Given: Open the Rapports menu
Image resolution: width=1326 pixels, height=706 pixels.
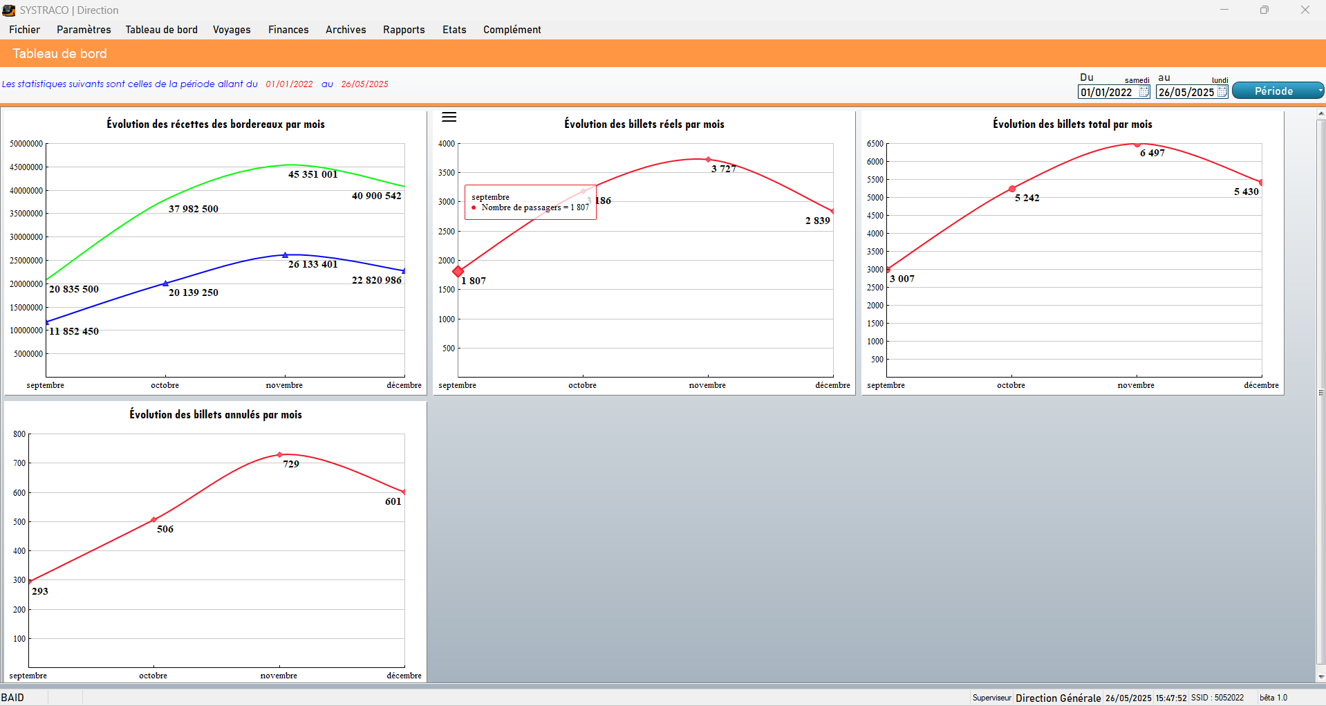Looking at the screenshot, I should point(404,30).
